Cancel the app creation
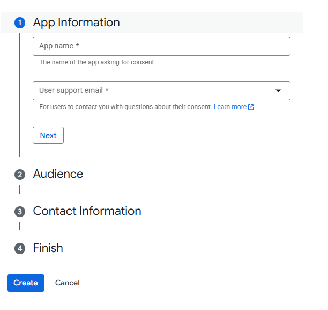 pyautogui.click(x=68, y=283)
